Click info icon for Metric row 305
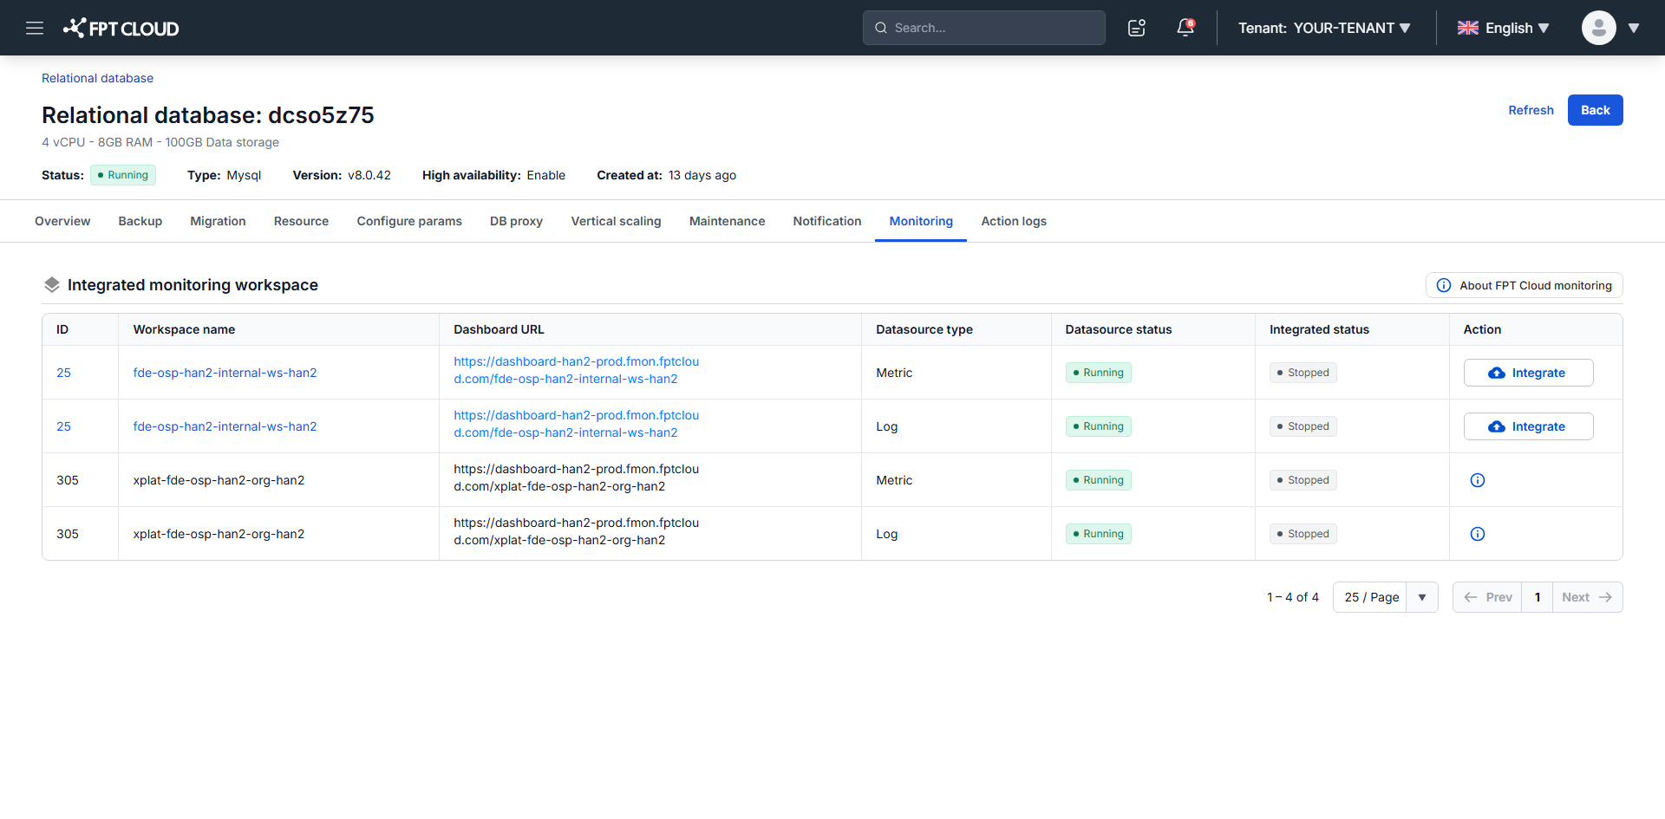Image resolution: width=1665 pixels, height=819 pixels. [1478, 480]
